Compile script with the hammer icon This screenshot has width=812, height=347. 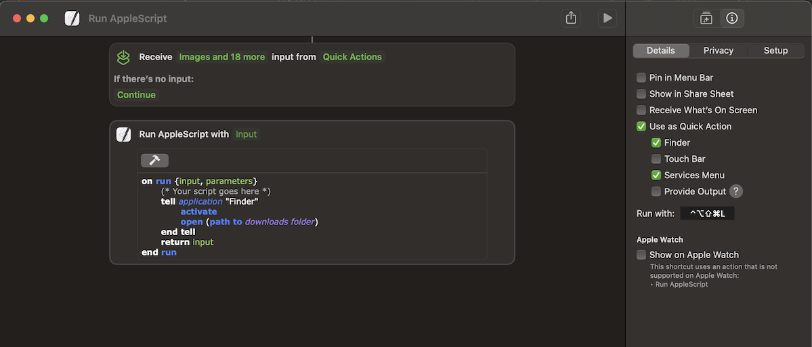coord(154,161)
